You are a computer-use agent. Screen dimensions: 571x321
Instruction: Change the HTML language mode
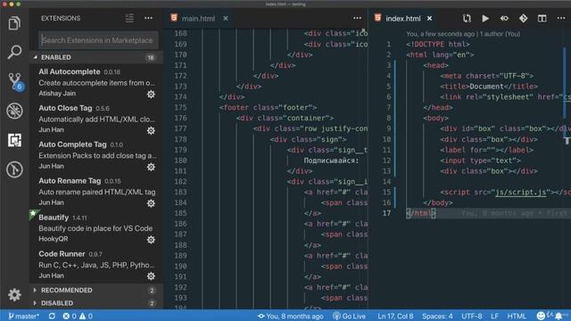coord(517,316)
